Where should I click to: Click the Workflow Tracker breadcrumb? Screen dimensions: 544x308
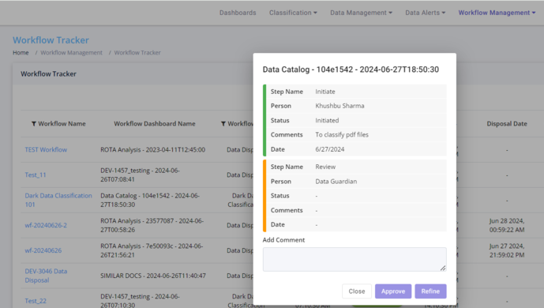pyautogui.click(x=137, y=53)
